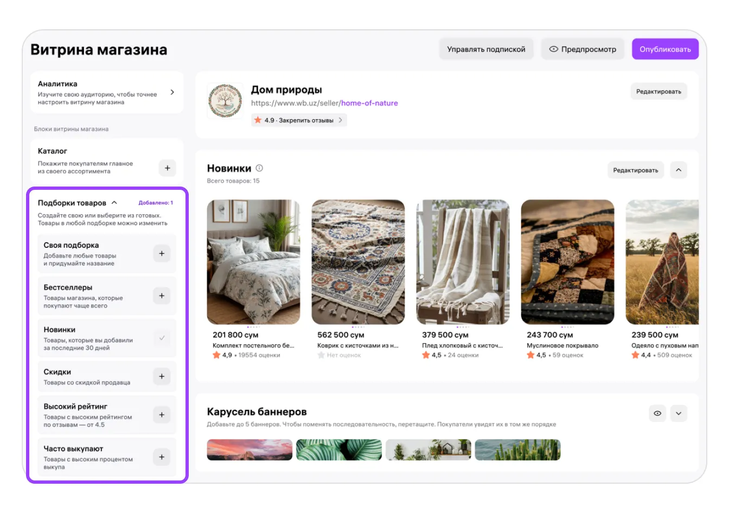Add the Каталог block with plus icon
Image resolution: width=729 pixels, height=513 pixels.
167,168
